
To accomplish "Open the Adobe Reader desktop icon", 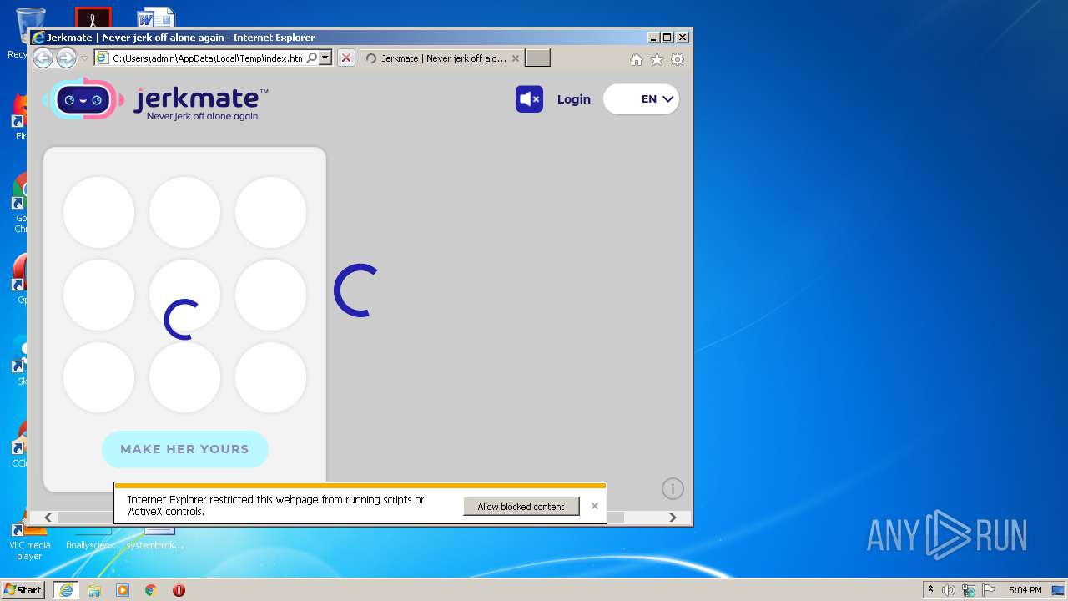I will click(x=93, y=17).
